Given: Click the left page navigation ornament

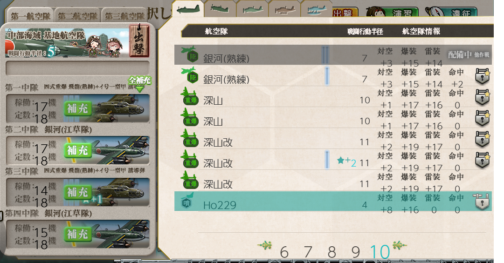Looking at the screenshot, I should (265, 246).
